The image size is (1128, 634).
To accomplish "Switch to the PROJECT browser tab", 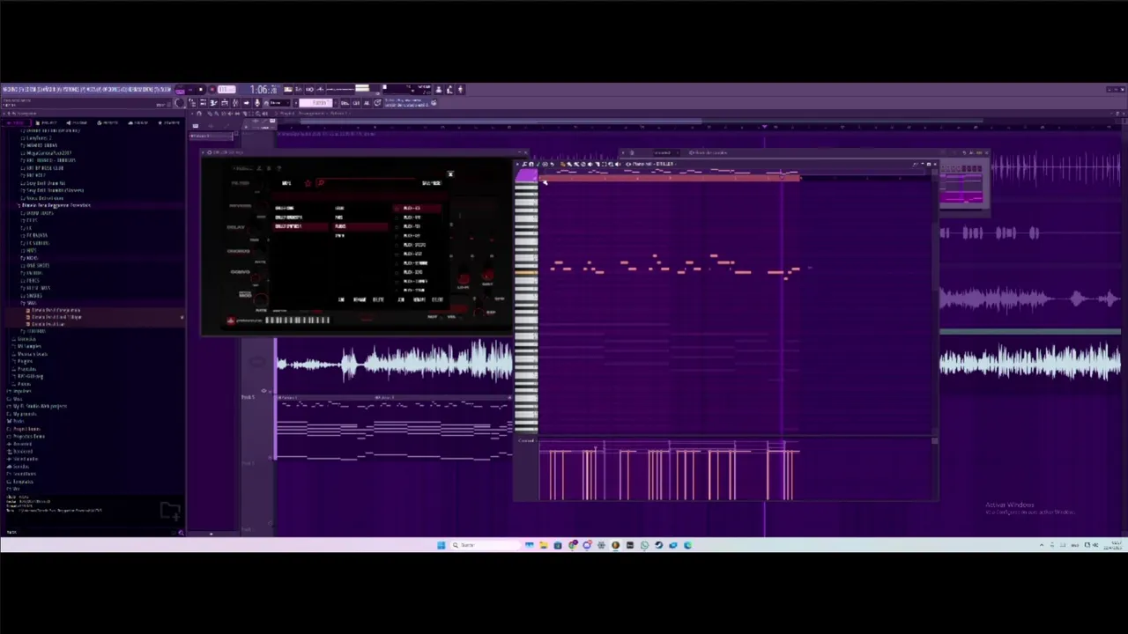I will (x=48, y=122).
